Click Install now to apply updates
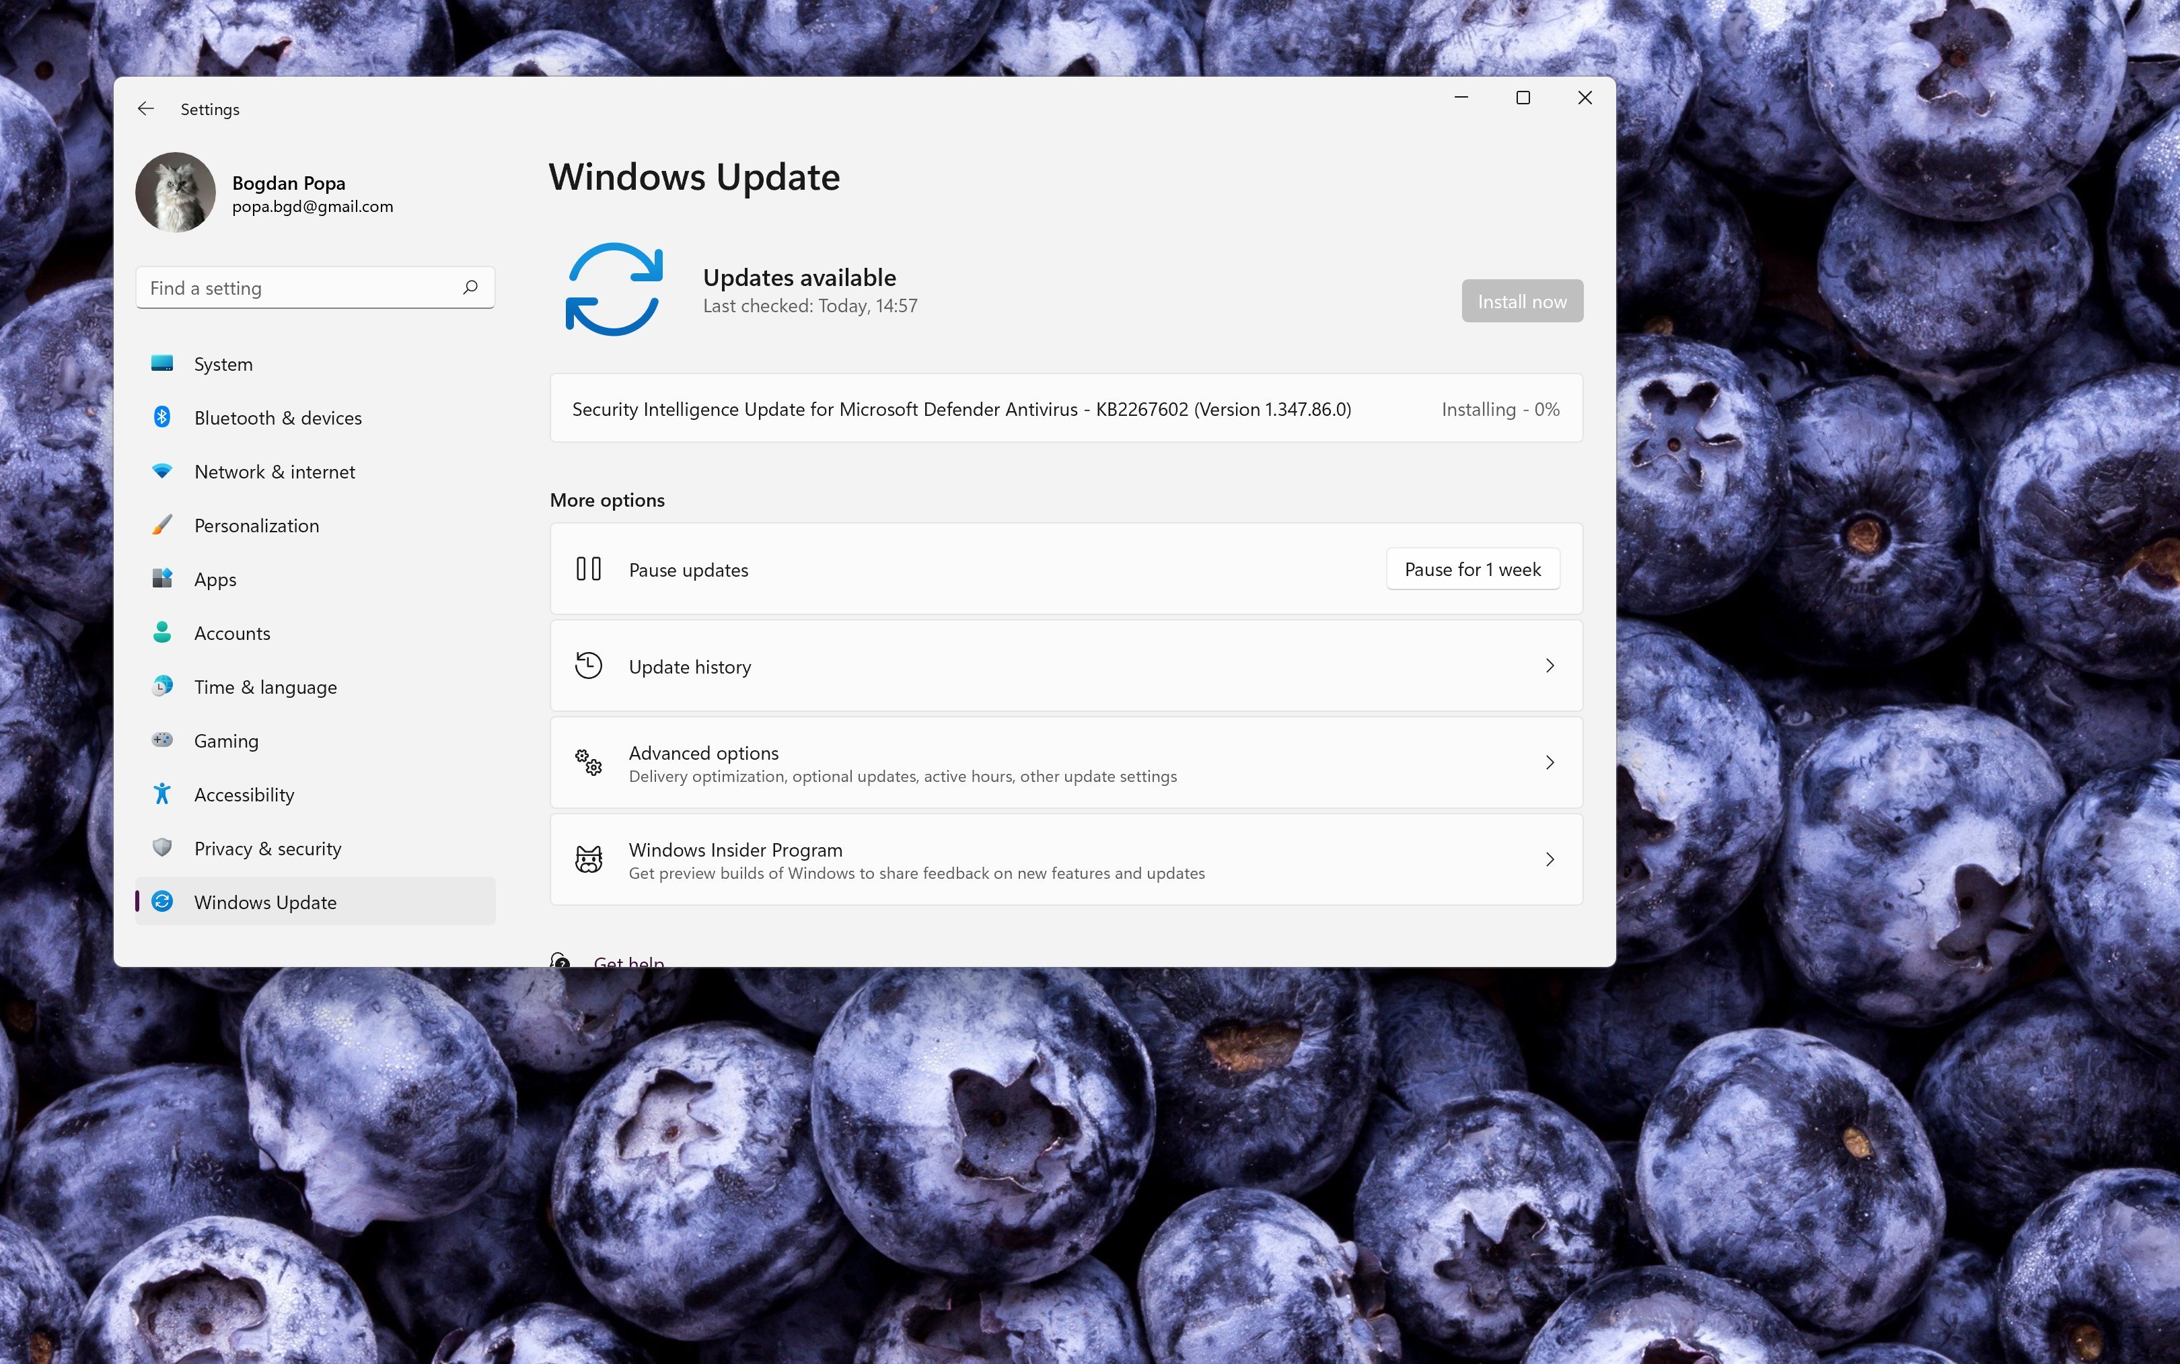 [1522, 300]
